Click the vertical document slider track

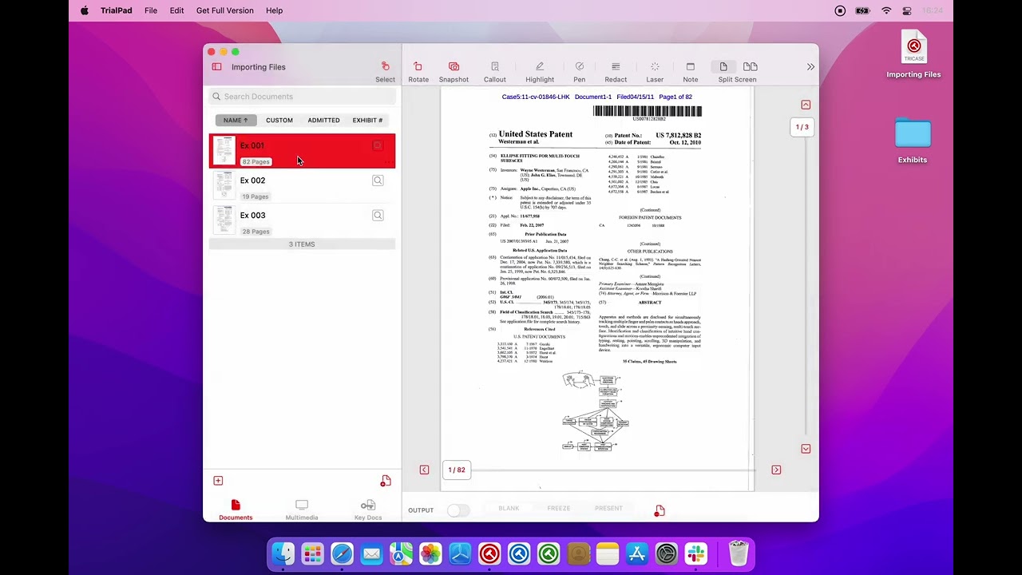coord(805,287)
